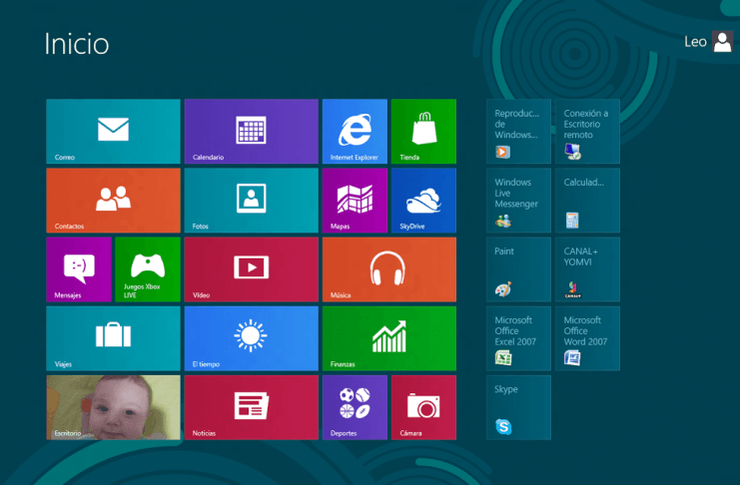Image resolution: width=740 pixels, height=485 pixels.
Task: Launch Microsoft Office Word 2007 tile
Action: [x=587, y=338]
